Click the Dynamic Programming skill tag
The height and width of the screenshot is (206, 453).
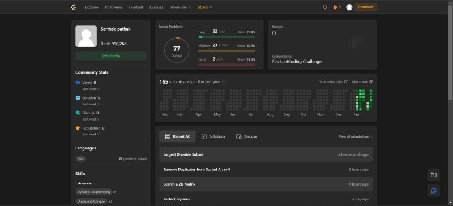coord(93,192)
